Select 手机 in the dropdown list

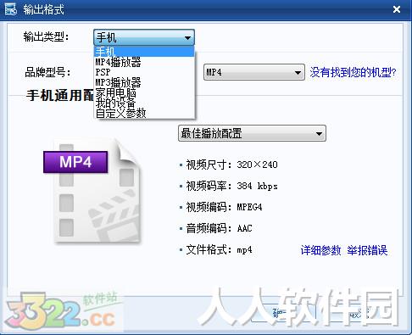tap(144, 52)
